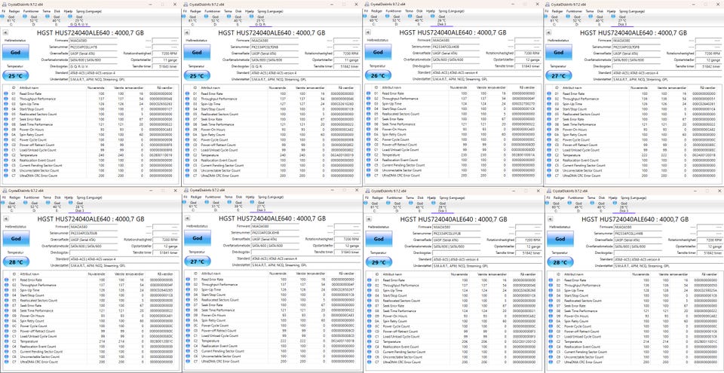The height and width of the screenshot is (373, 724).
Task: Click Load/Unload Cycle Count row in 29 °C window
Action: coord(453,337)
